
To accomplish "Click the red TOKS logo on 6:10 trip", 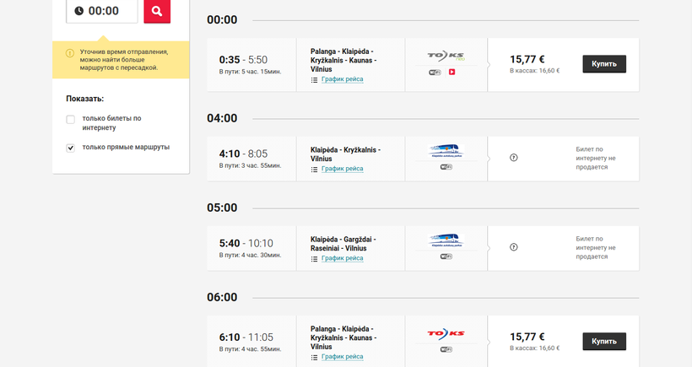I will [x=446, y=333].
